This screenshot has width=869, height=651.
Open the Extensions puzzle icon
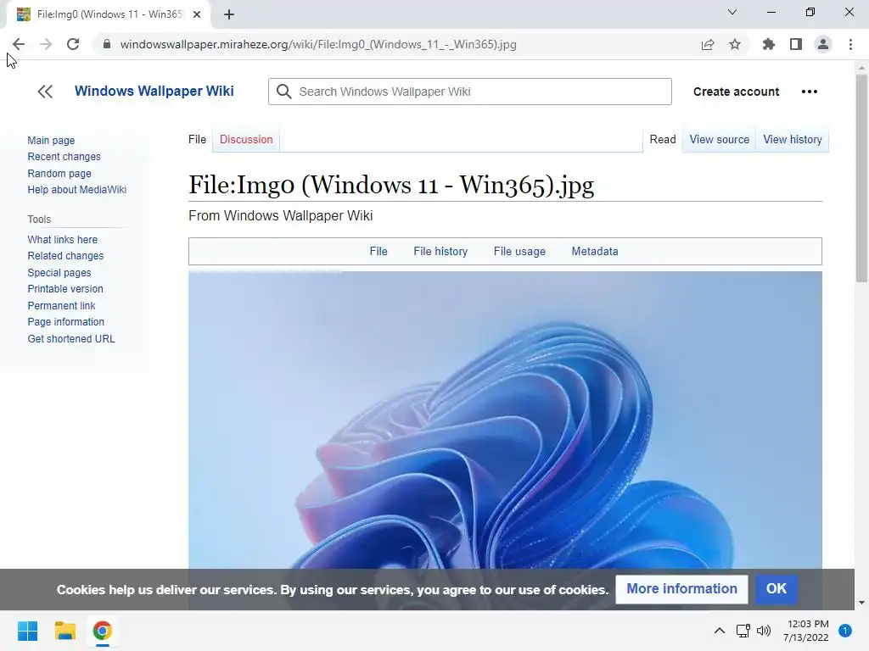point(769,44)
